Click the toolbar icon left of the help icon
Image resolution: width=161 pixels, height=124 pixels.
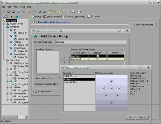74,12
